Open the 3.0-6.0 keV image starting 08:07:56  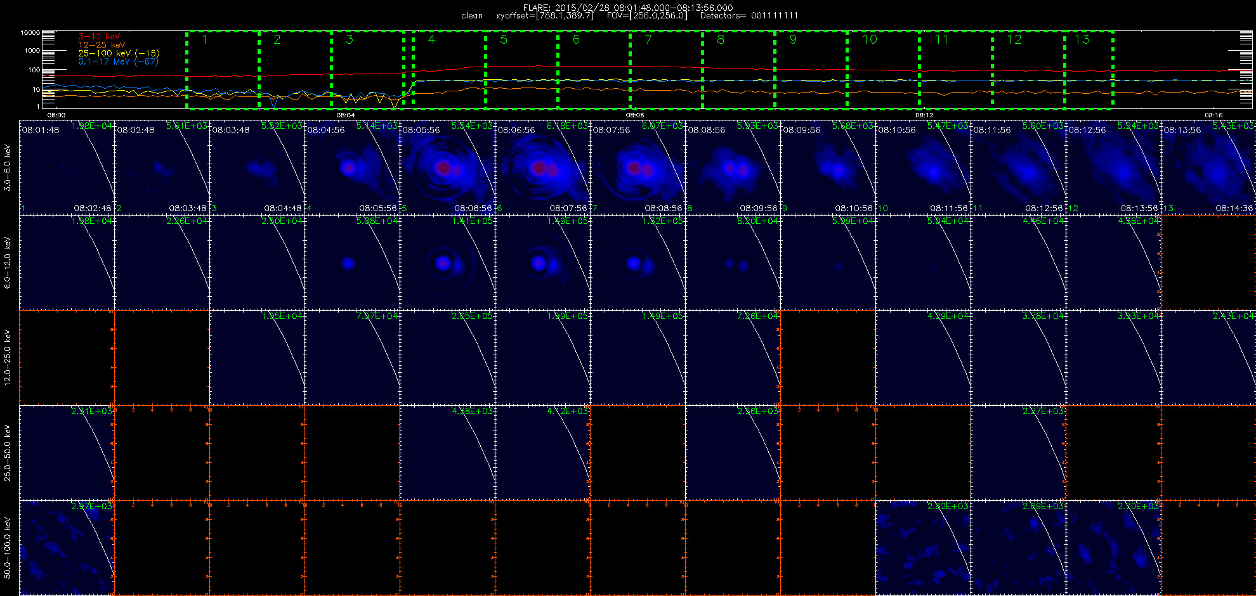pos(638,167)
